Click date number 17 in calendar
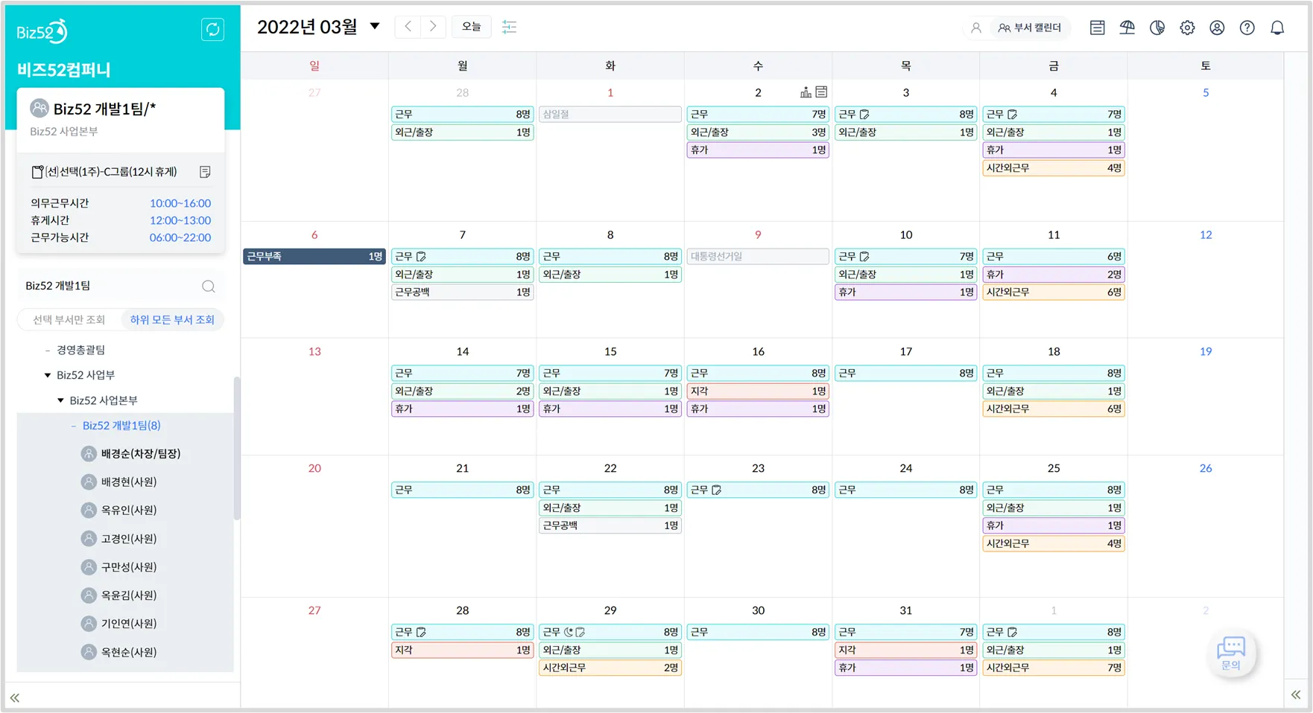Viewport: 1313px width, 713px height. (x=906, y=351)
